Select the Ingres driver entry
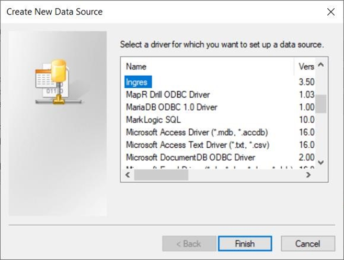 [137, 82]
